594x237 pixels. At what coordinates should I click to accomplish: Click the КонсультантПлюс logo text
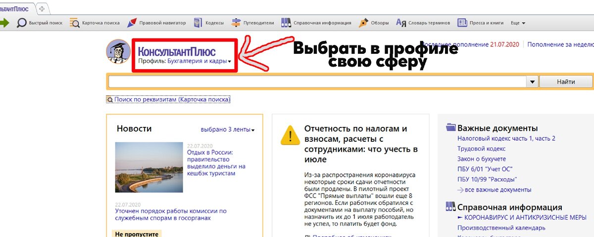(177, 51)
